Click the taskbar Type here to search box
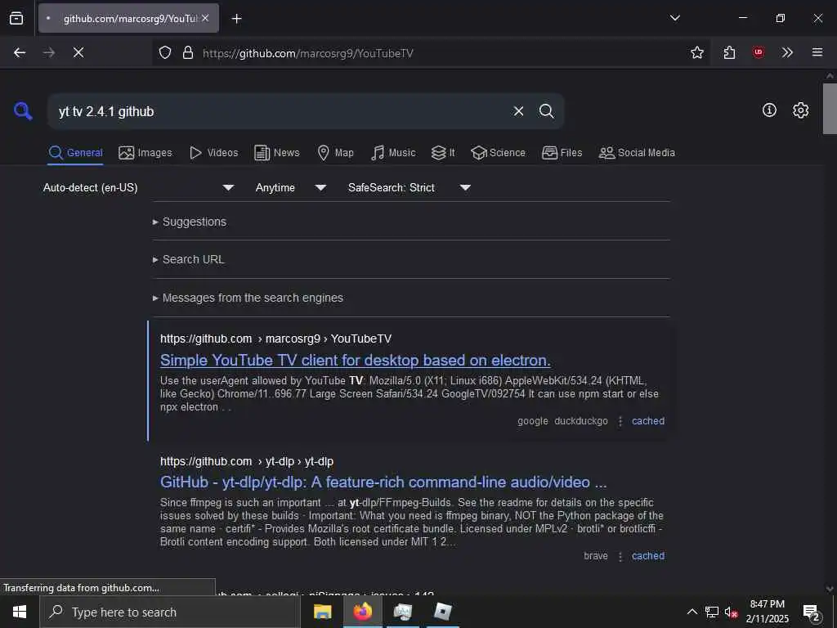This screenshot has height=628, width=837. tap(170, 612)
